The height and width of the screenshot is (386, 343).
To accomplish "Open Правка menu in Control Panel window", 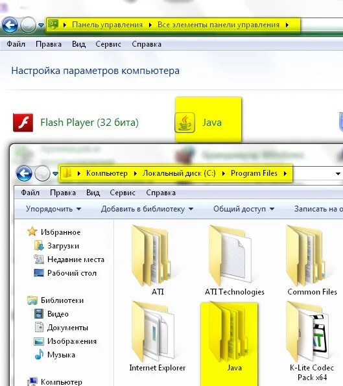I will pos(49,44).
